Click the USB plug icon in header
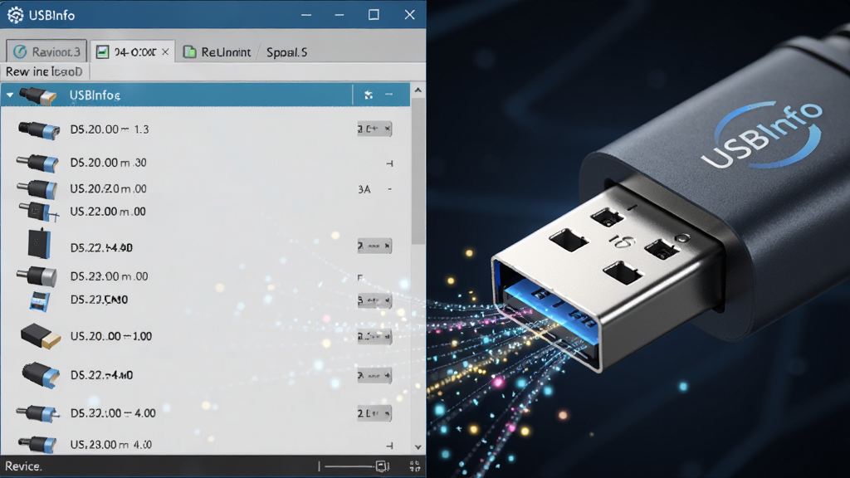Viewport: 850px width, 478px height. coord(37,95)
